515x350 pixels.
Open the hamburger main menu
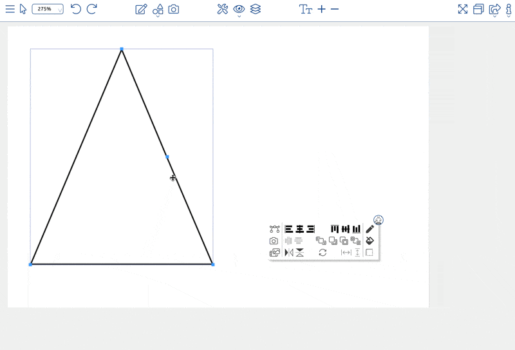(x=10, y=9)
